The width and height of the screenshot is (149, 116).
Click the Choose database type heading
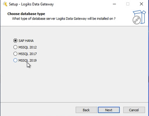(26, 14)
